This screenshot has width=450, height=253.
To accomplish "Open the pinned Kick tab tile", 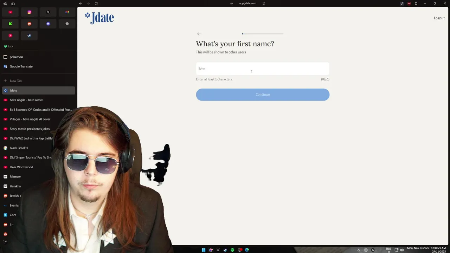I will pos(10,24).
